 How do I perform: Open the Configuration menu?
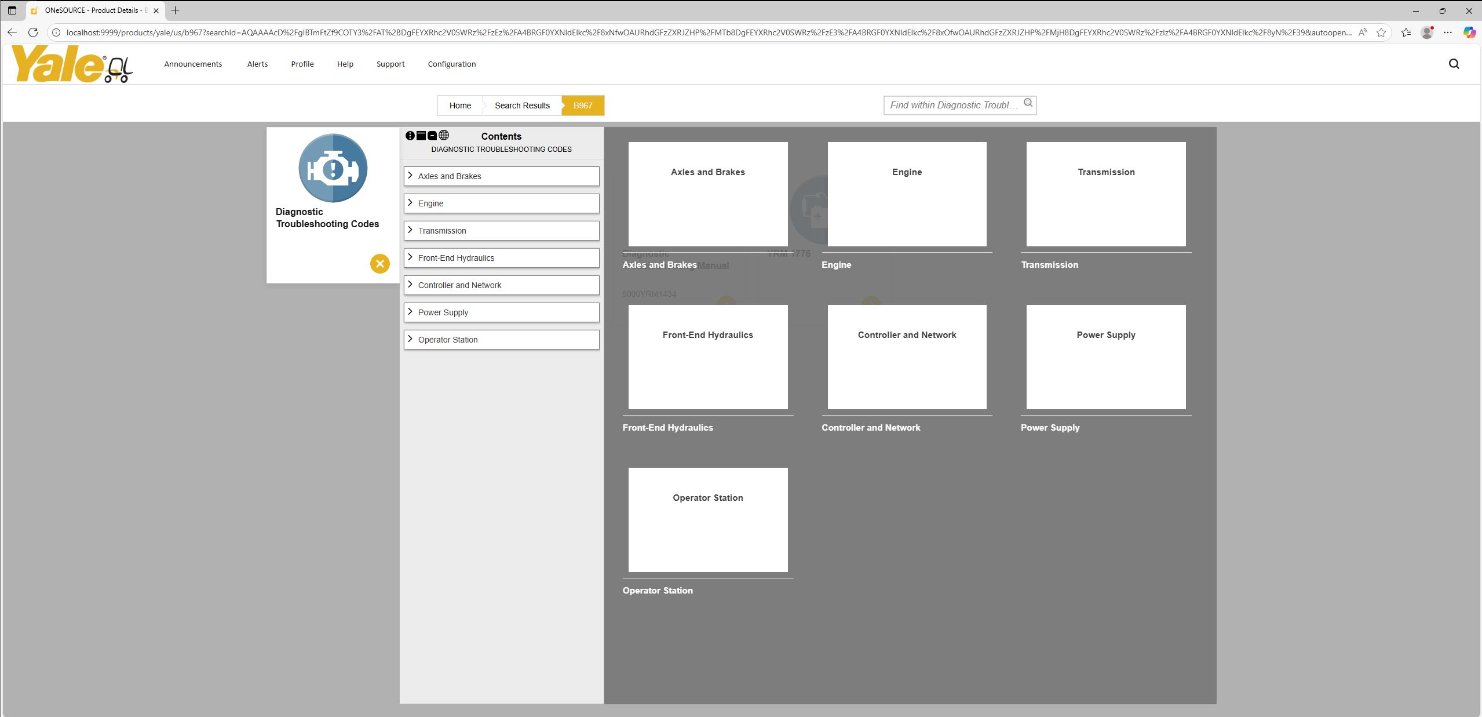coord(451,64)
